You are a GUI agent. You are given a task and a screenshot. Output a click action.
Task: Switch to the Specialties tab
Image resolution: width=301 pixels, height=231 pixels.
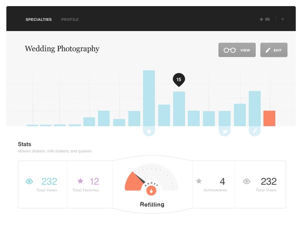point(39,20)
